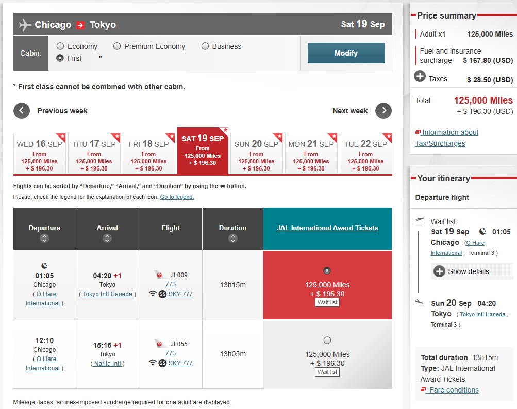
Task: Click the red arrow between Chicago and Tokyo
Action: tap(80, 25)
